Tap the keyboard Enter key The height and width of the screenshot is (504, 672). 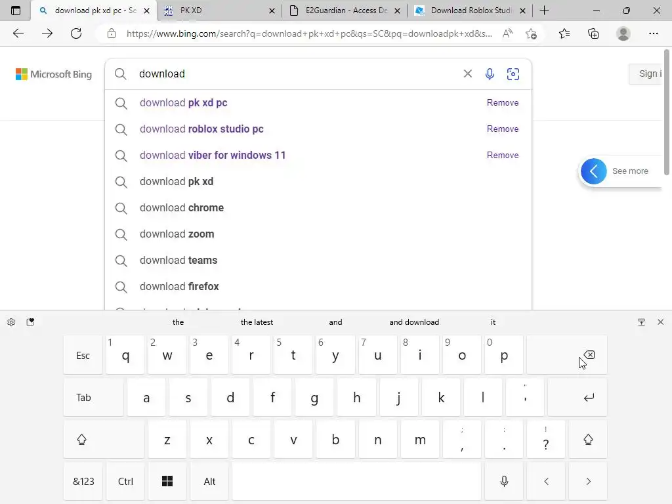coord(577,397)
